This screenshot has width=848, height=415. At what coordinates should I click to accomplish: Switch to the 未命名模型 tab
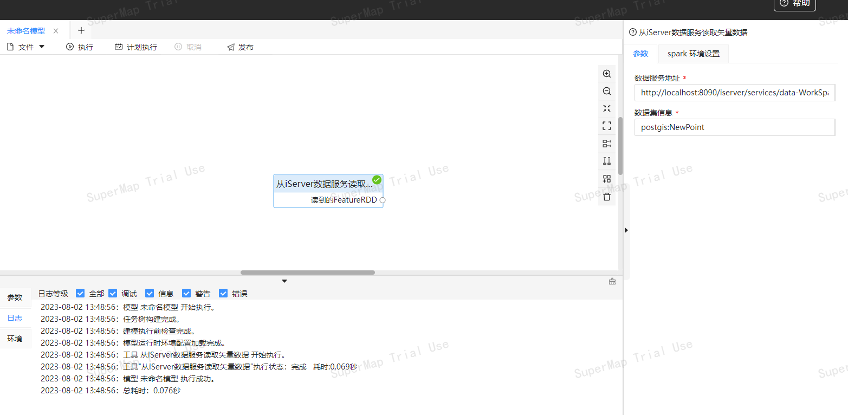point(26,31)
